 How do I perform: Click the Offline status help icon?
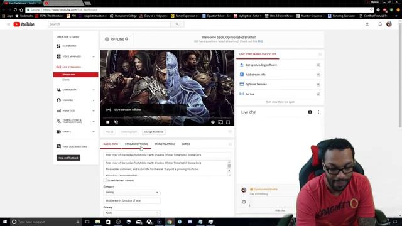[127, 39]
